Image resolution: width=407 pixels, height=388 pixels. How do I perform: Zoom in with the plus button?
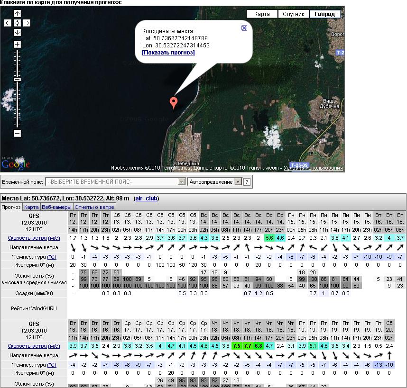coord(17,45)
